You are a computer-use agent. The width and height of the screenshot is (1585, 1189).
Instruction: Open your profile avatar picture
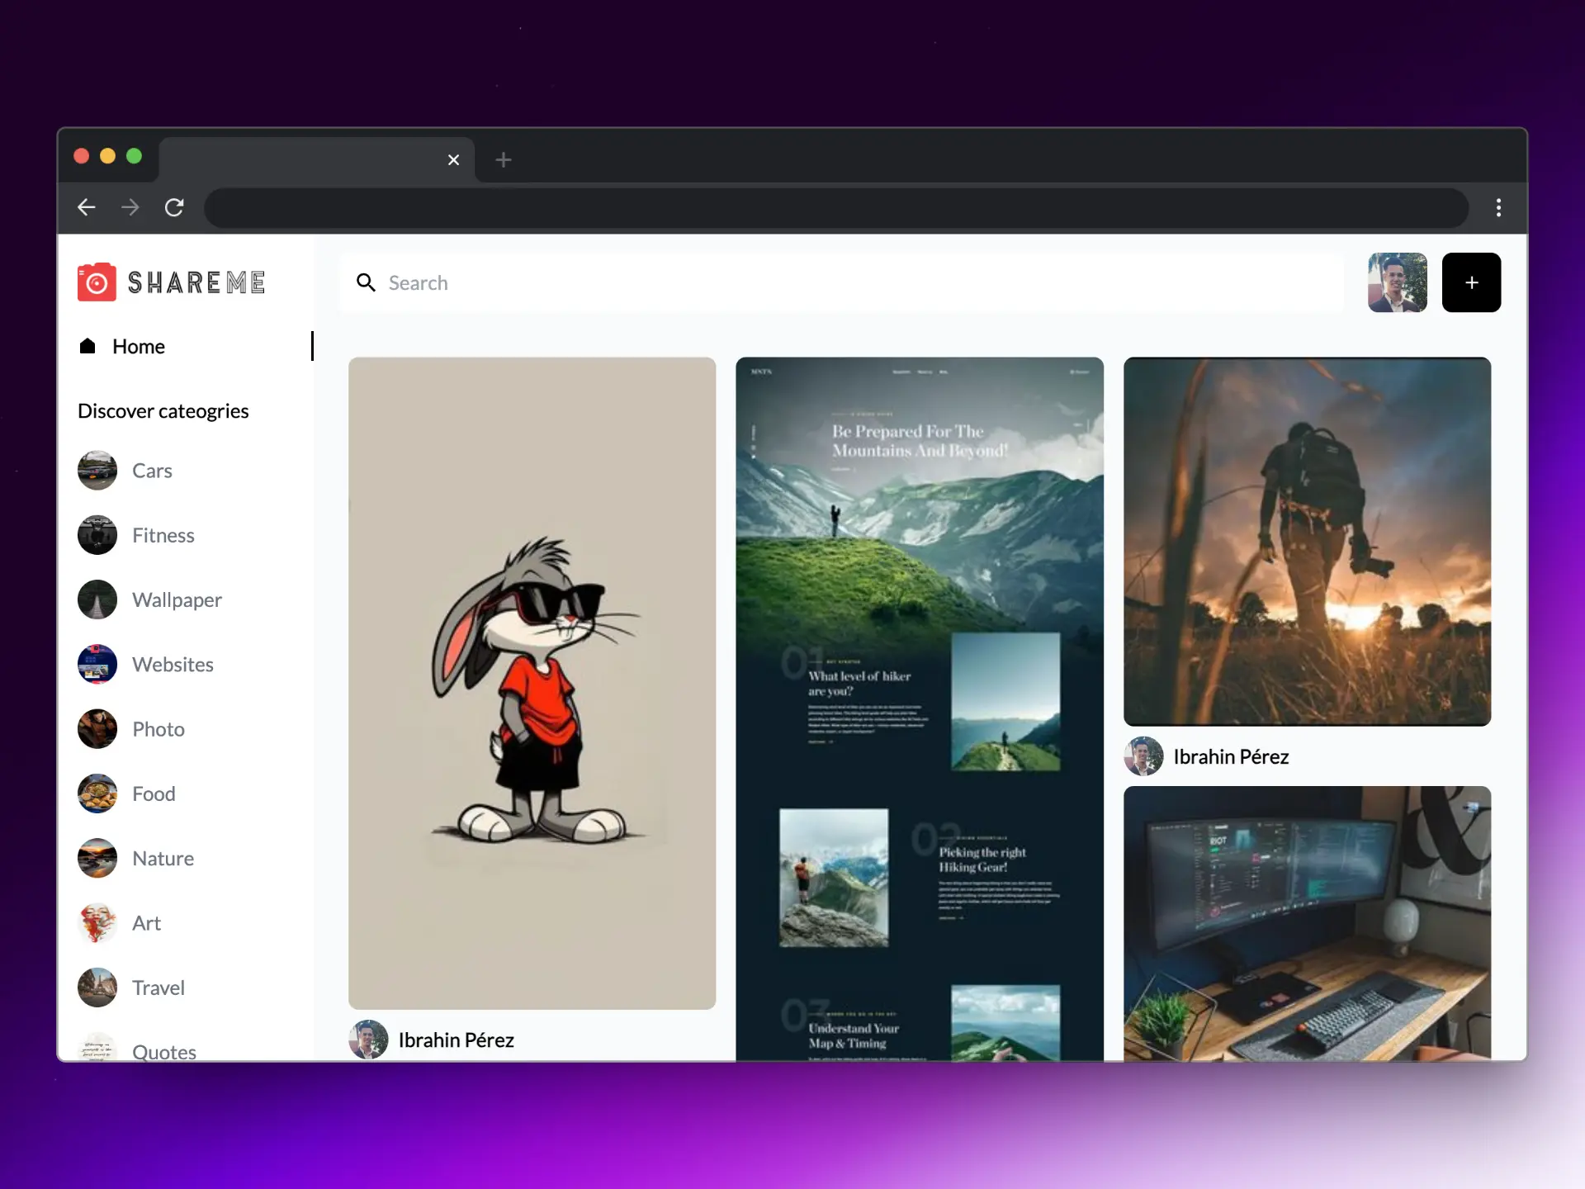[1397, 282]
